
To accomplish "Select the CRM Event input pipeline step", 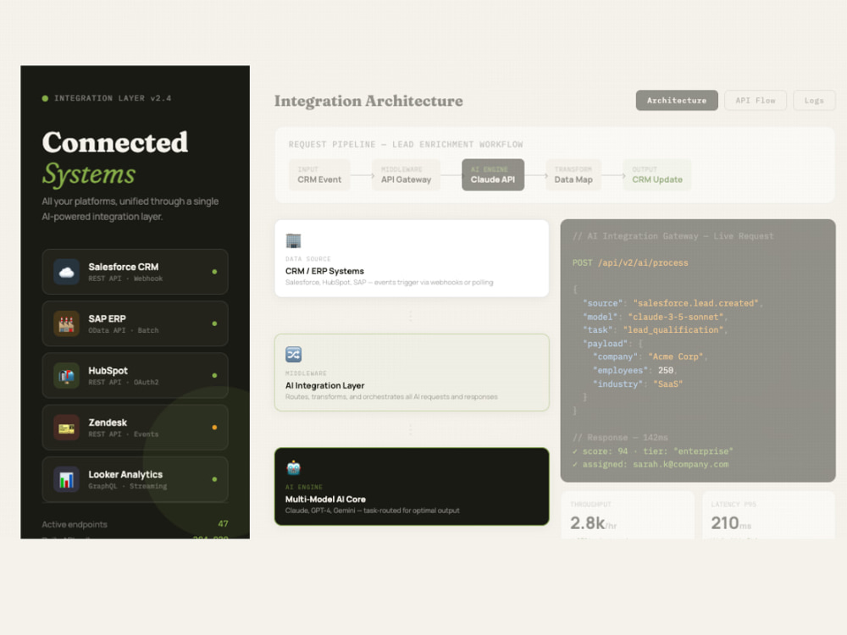I will point(319,175).
